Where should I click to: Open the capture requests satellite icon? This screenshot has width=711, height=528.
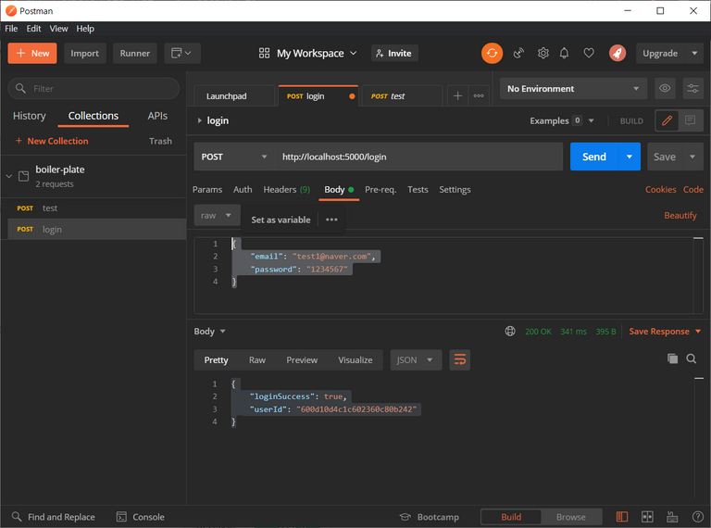[518, 53]
